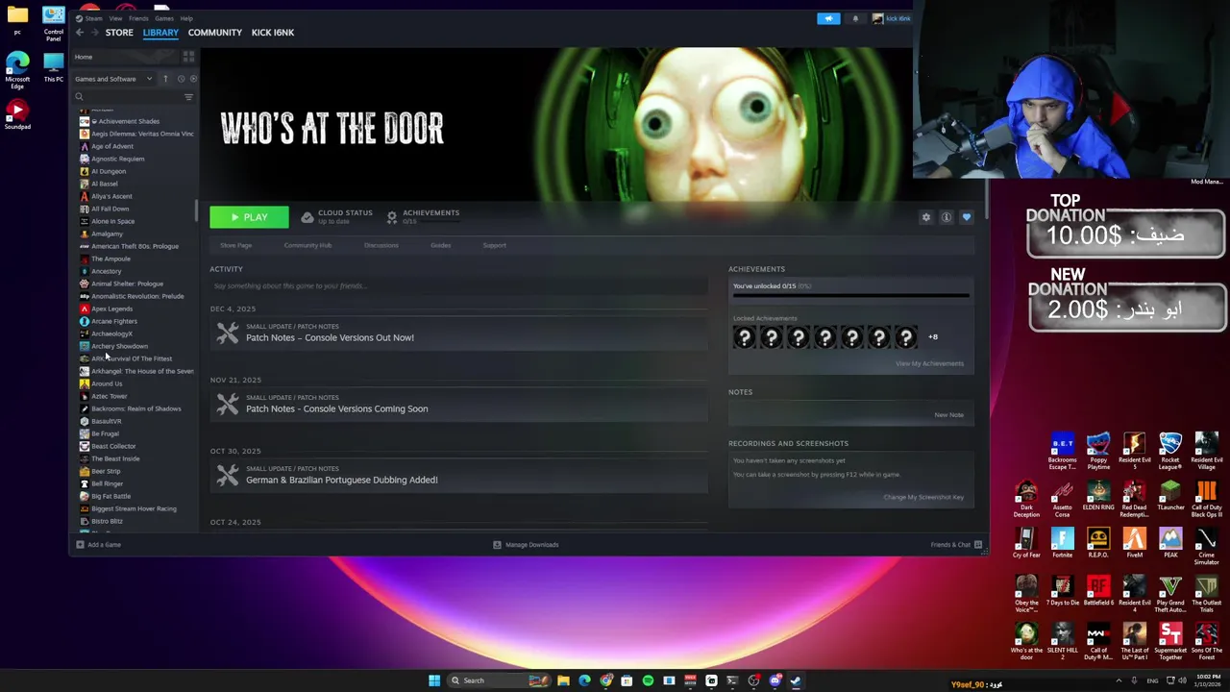The width and height of the screenshot is (1230, 692).
Task: Go back with the Steam back arrow
Action: click(x=80, y=33)
